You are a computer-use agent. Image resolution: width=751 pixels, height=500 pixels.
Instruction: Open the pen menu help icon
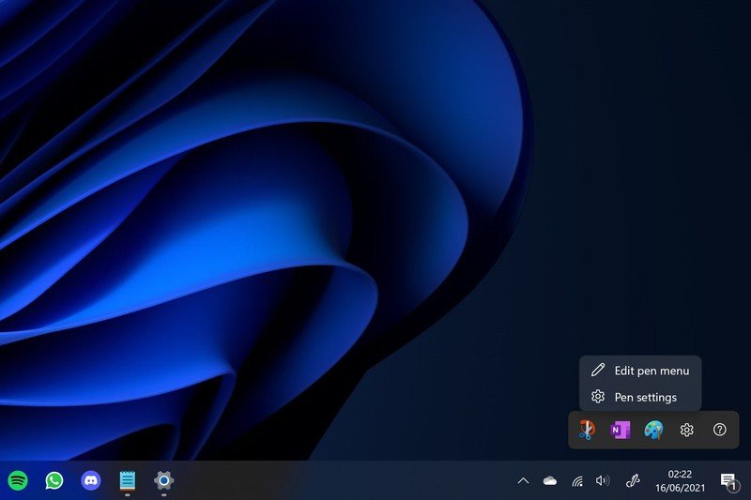[720, 430]
